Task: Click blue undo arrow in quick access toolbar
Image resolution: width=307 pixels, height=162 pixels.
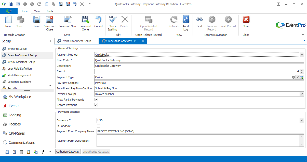Action: [75, 4]
